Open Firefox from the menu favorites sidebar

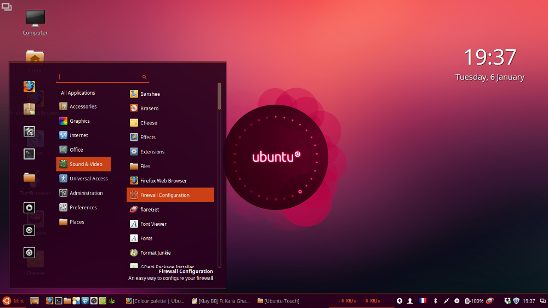[x=30, y=87]
